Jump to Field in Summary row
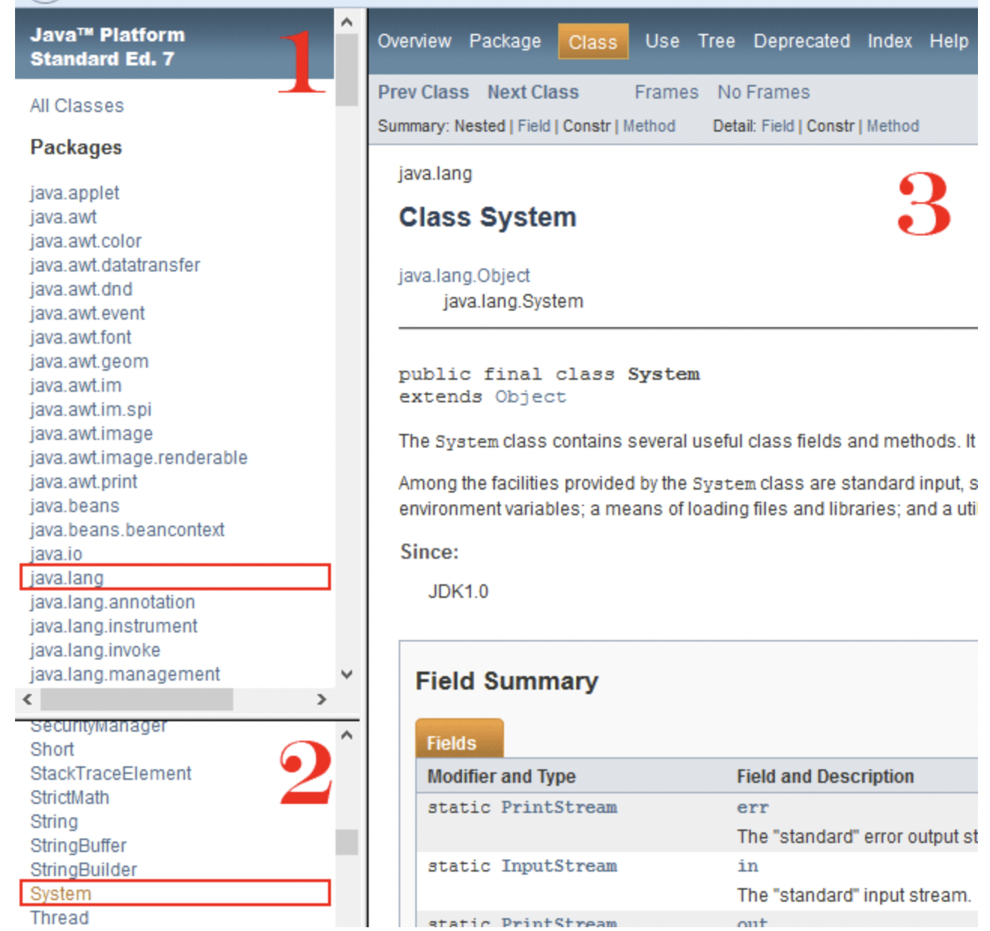 point(534,126)
